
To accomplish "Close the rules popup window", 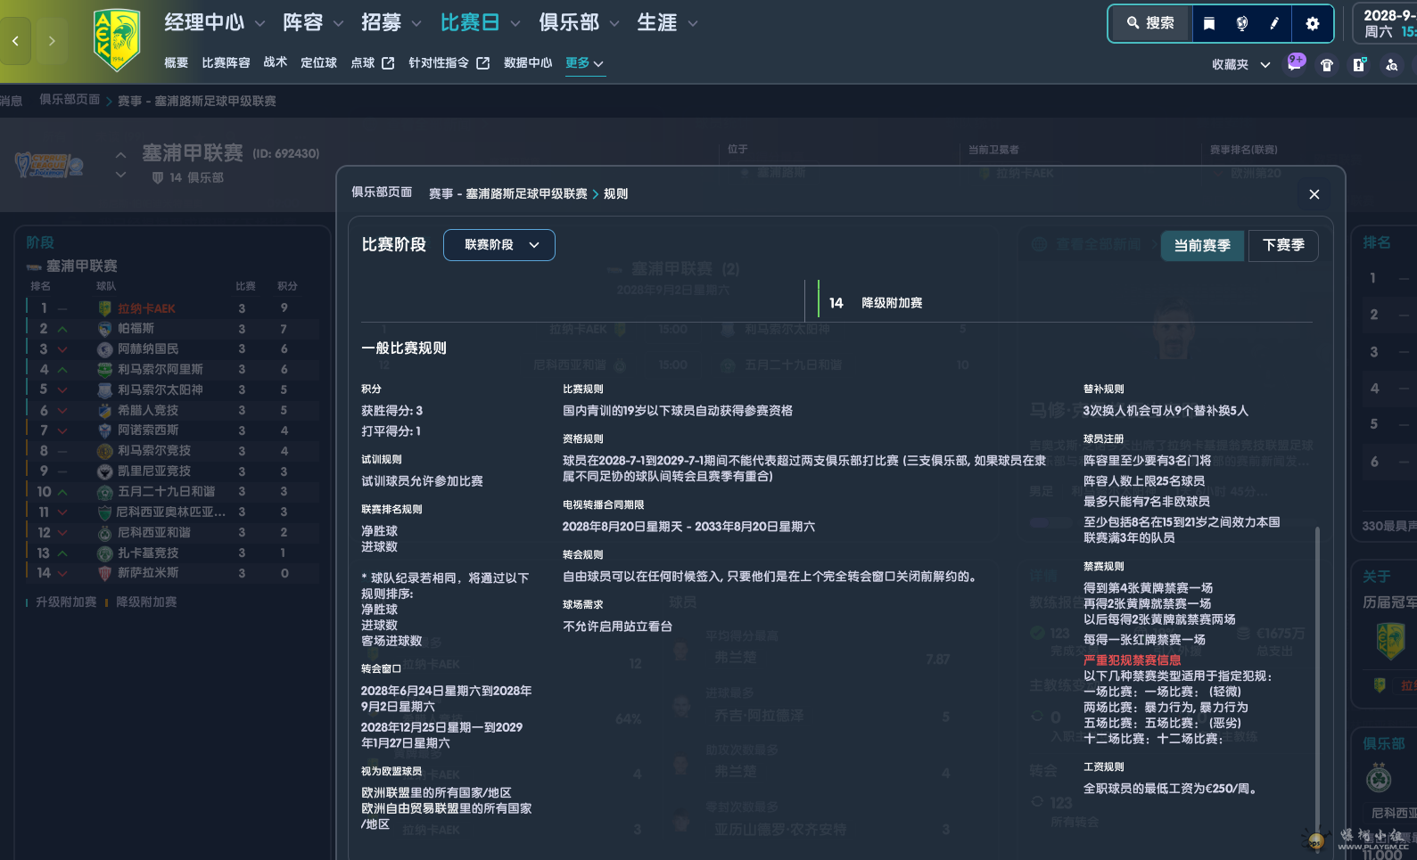I will click(1314, 194).
